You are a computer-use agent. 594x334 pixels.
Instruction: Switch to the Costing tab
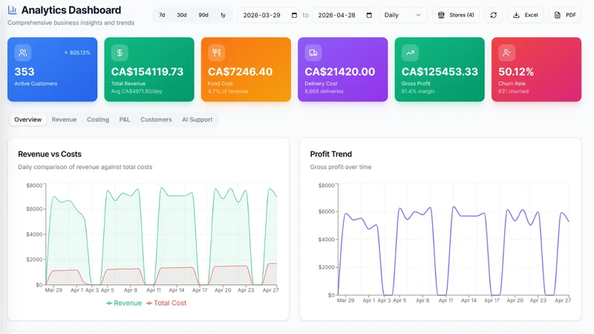click(x=98, y=119)
